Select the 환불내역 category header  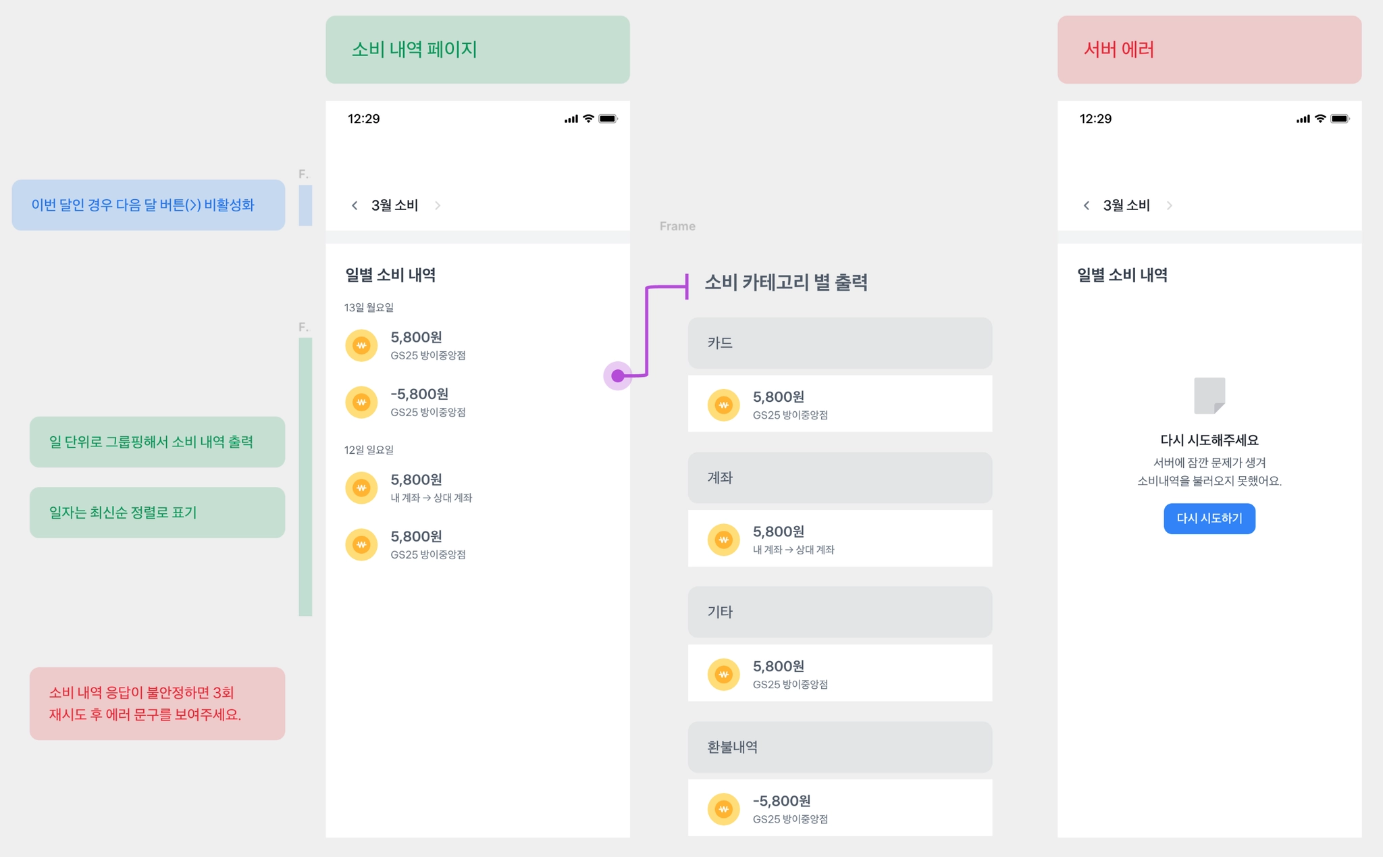tap(840, 747)
